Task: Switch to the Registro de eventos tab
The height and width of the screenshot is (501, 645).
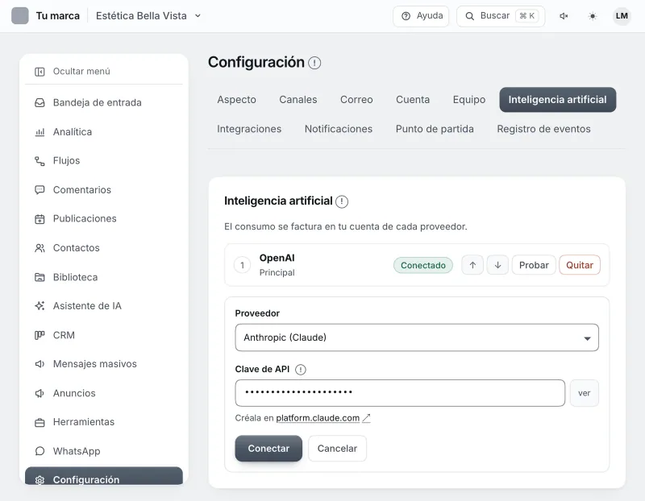Action: pyautogui.click(x=543, y=129)
